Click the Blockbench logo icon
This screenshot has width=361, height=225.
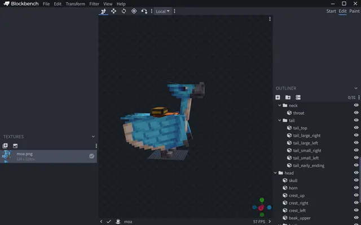coord(6,4)
